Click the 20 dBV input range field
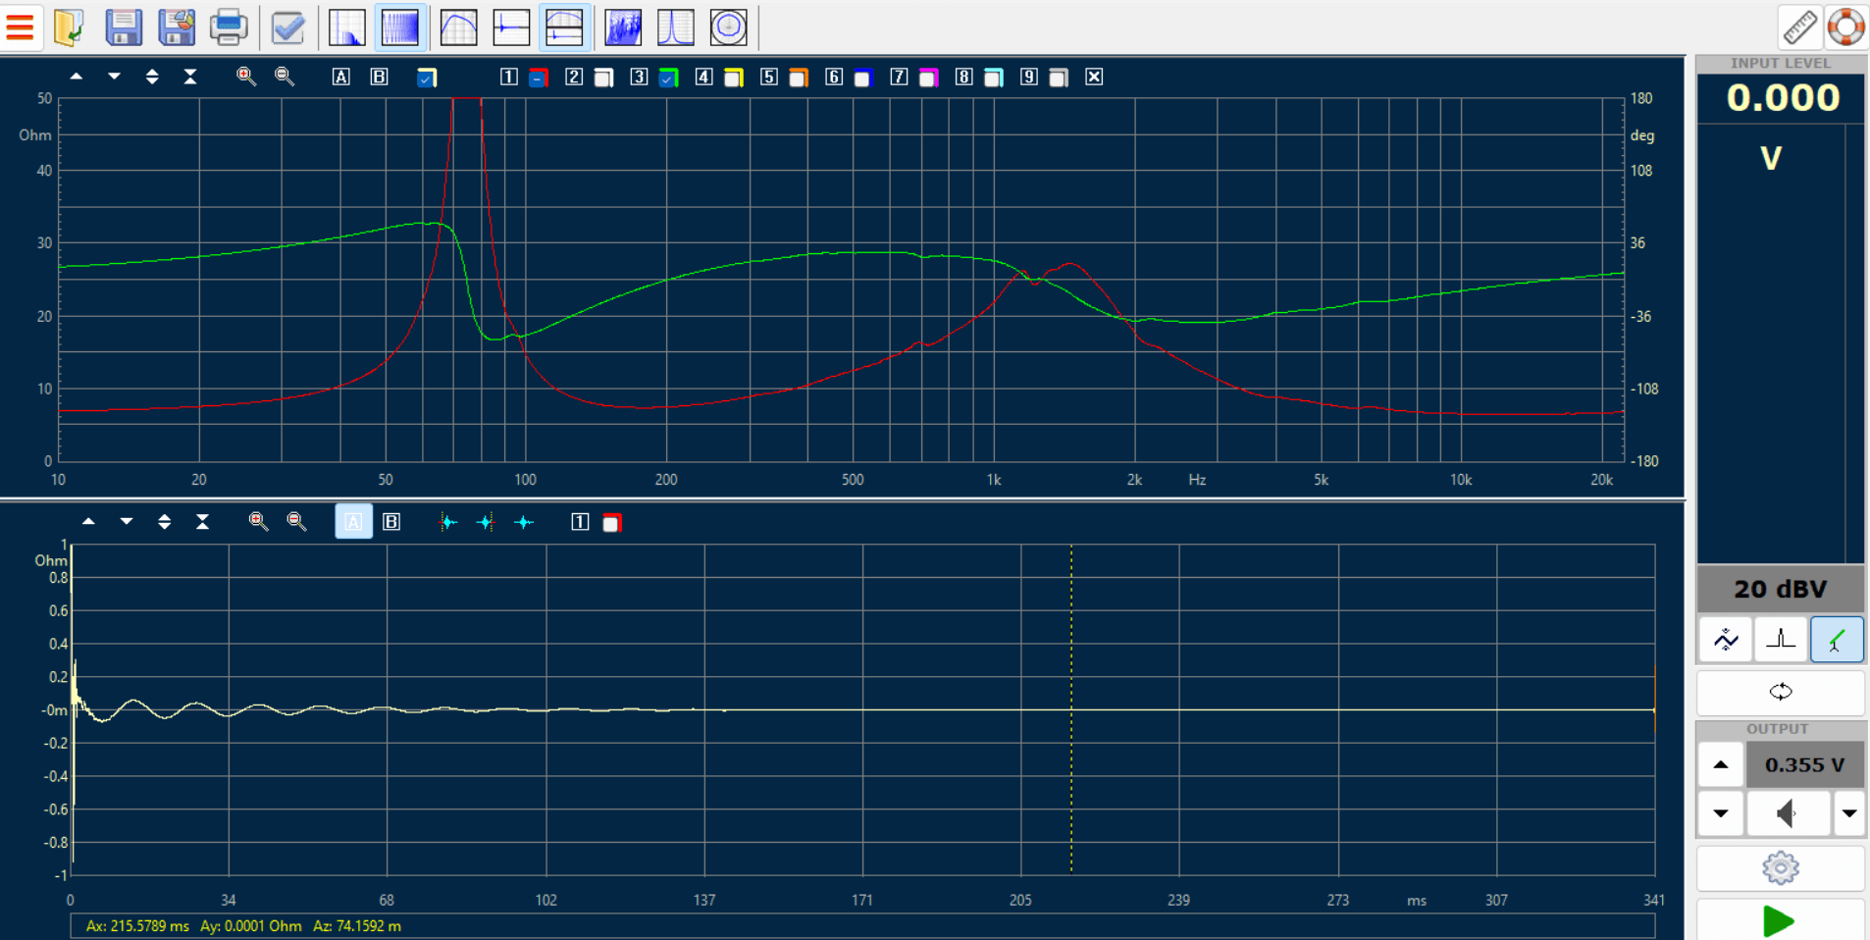This screenshot has width=1870, height=940. 1780,589
